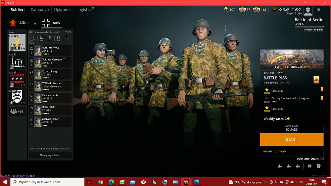This screenshot has width=331, height=186.
Task: Click Detlef Ihde's flame class icon
Action: click(32, 108)
